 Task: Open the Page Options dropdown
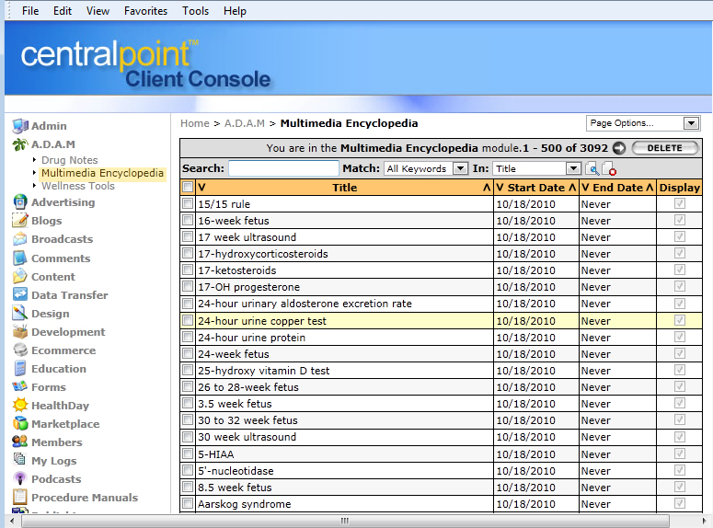(642, 123)
